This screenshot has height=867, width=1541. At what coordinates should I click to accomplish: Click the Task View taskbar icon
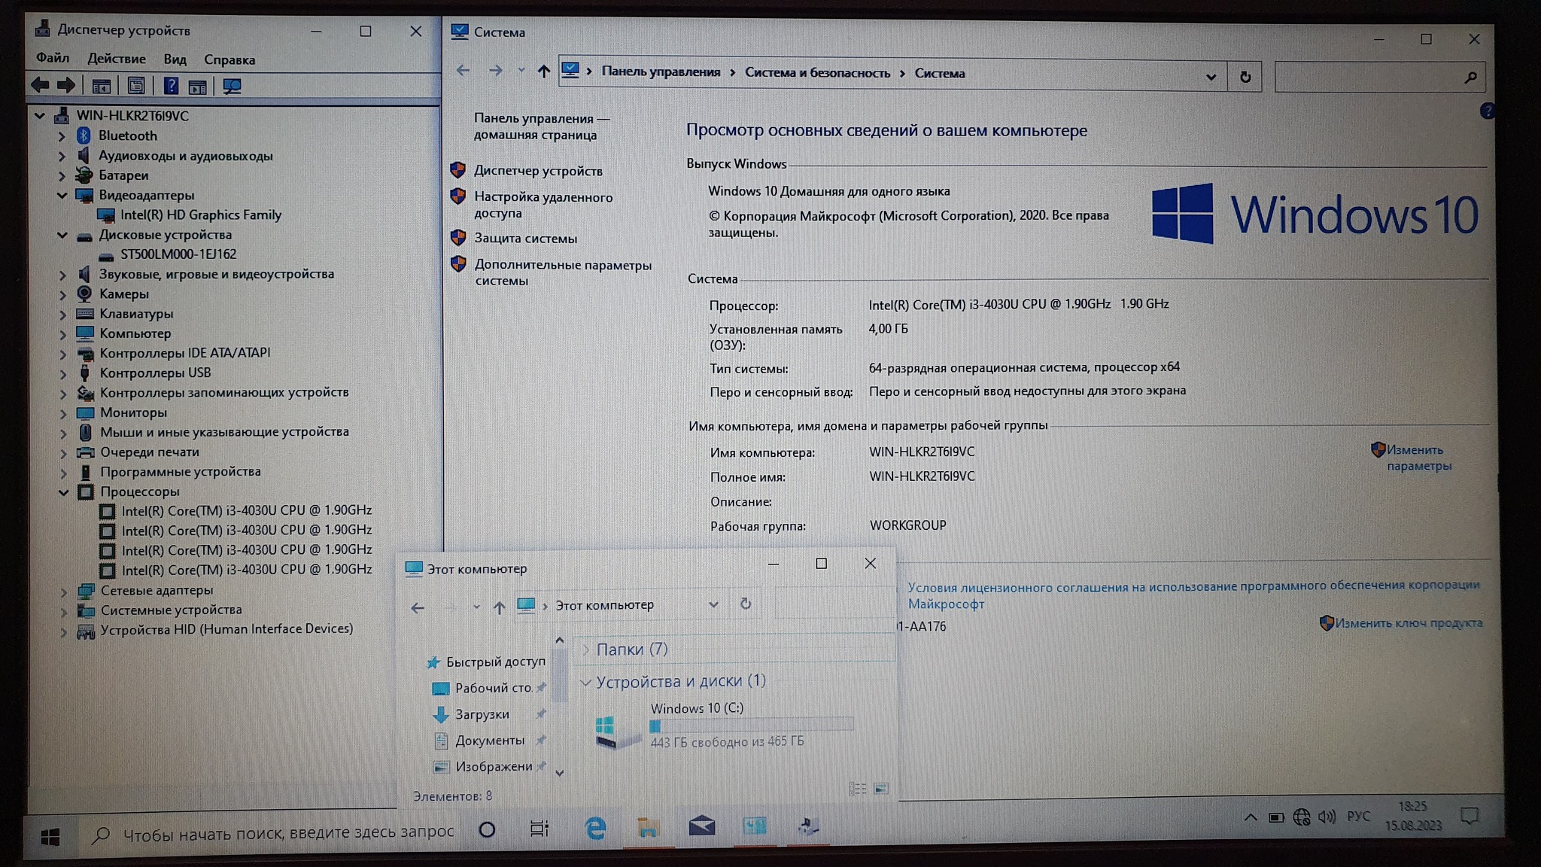pyautogui.click(x=540, y=829)
